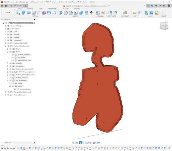
Task: Click the Revolve tool icon
Action: [28, 13]
